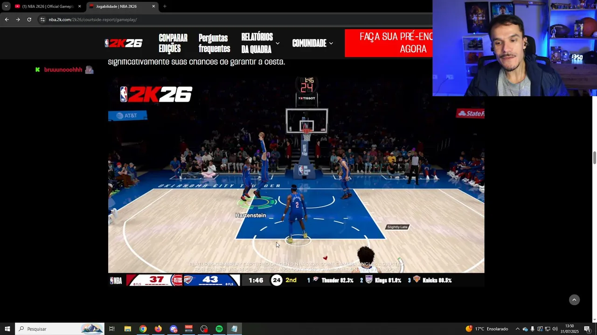Click 'Thunder 82.3%' ranking text

click(337, 281)
